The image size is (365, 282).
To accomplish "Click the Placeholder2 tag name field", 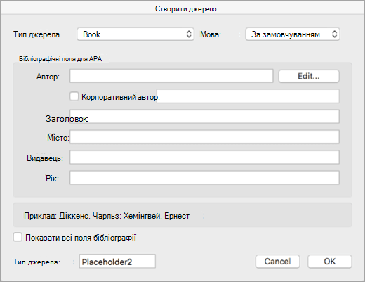I will (x=117, y=261).
